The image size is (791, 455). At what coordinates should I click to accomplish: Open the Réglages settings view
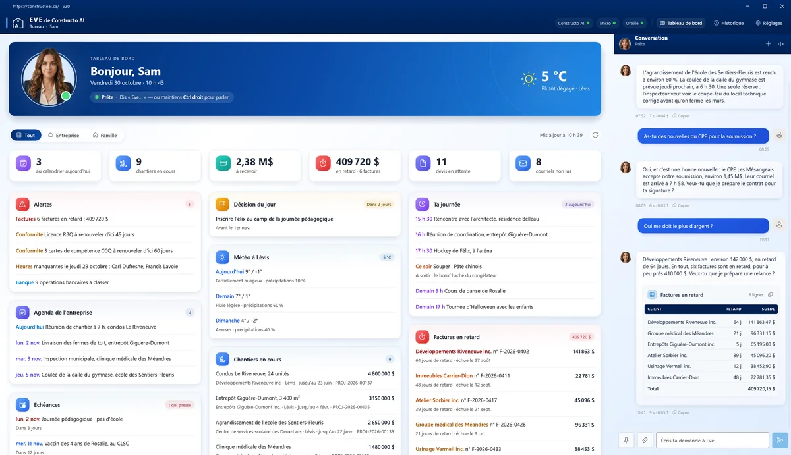point(771,23)
